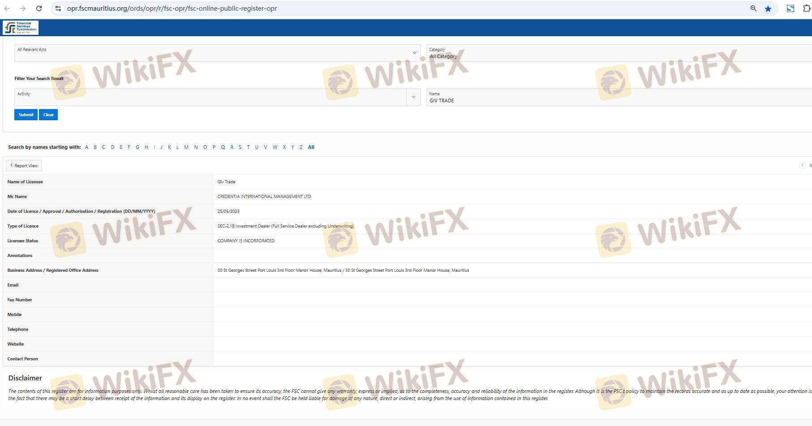Click the browser back arrow
The height and width of the screenshot is (426, 812).
pos(7,8)
